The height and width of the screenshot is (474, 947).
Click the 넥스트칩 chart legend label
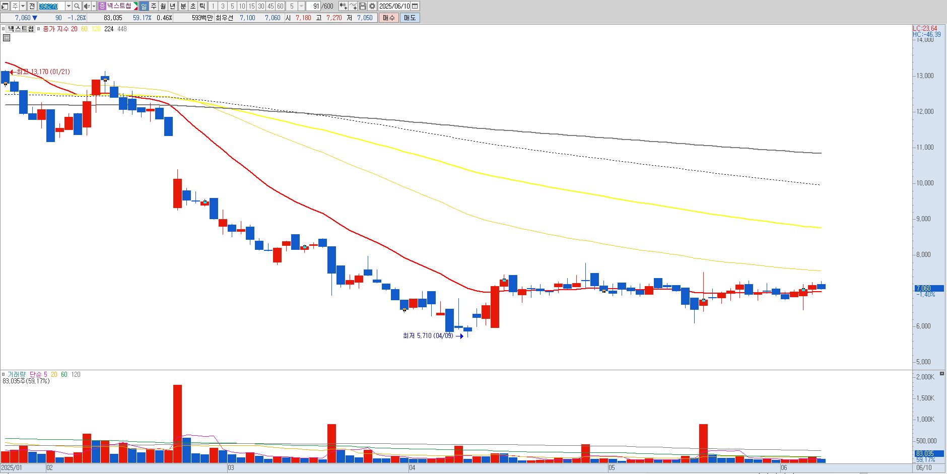[x=21, y=29]
